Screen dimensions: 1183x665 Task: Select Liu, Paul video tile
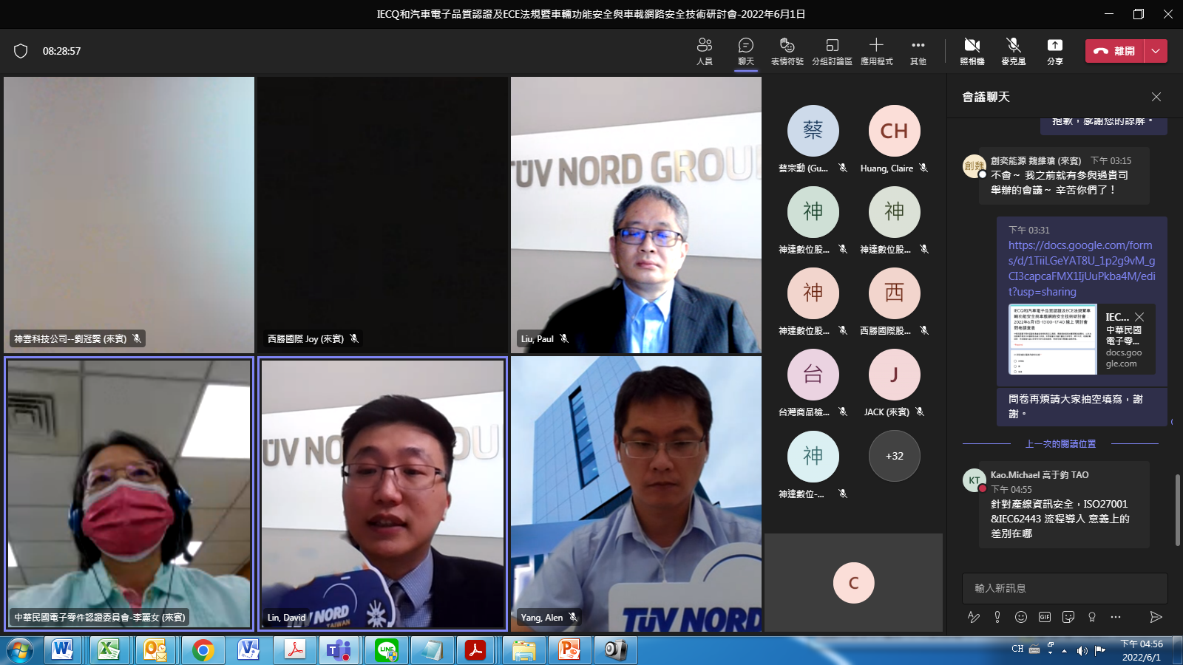[x=636, y=215]
